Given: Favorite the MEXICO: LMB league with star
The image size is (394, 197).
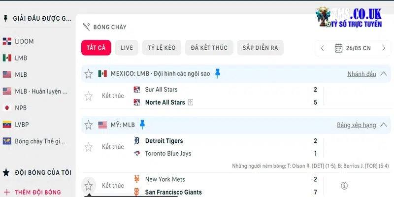Looking at the screenshot, I should (x=88, y=74).
